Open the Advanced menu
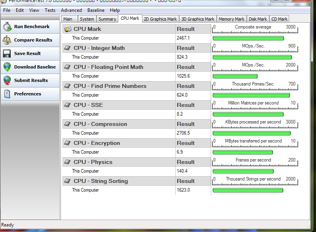This screenshot has height=232, width=316. (71, 10)
